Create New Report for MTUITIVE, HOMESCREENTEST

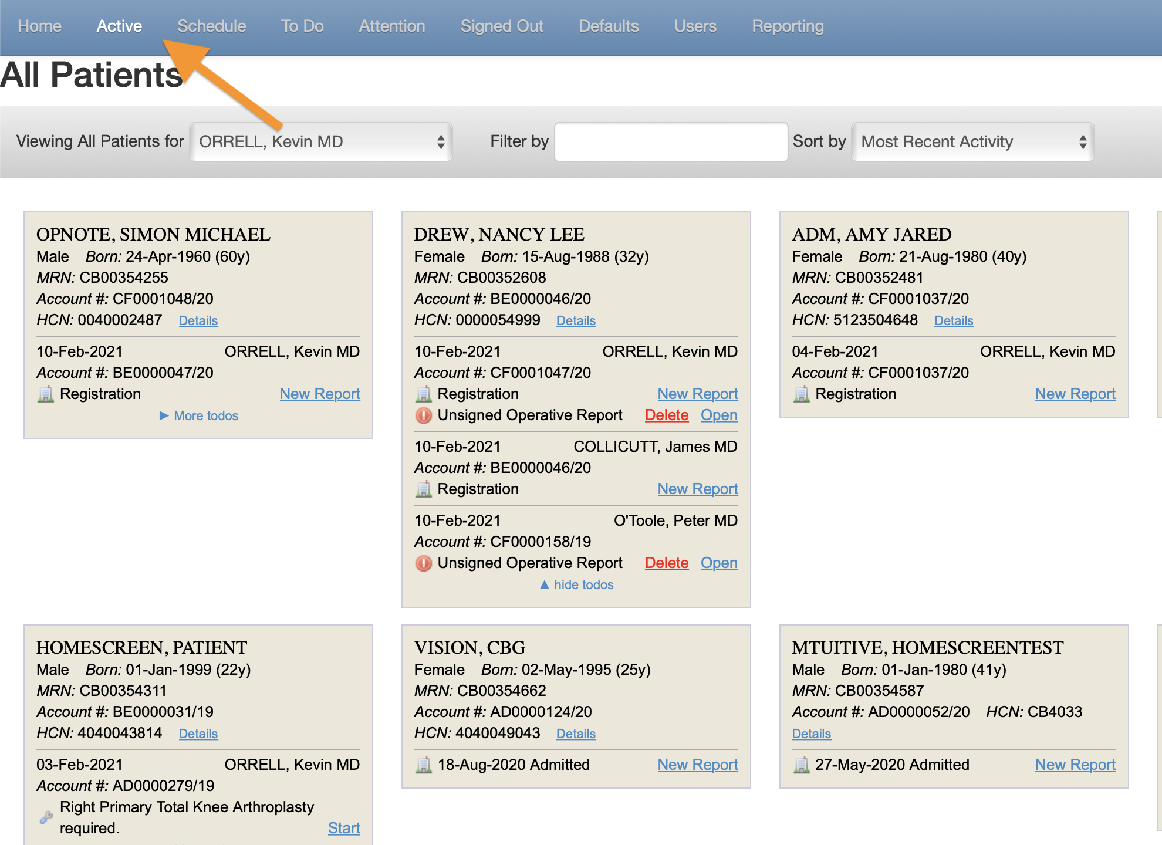[x=1075, y=765]
